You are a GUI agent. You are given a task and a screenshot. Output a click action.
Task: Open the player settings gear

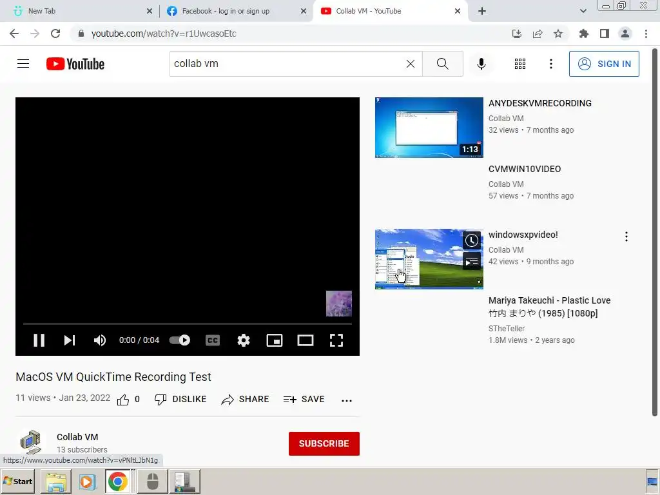(x=243, y=340)
